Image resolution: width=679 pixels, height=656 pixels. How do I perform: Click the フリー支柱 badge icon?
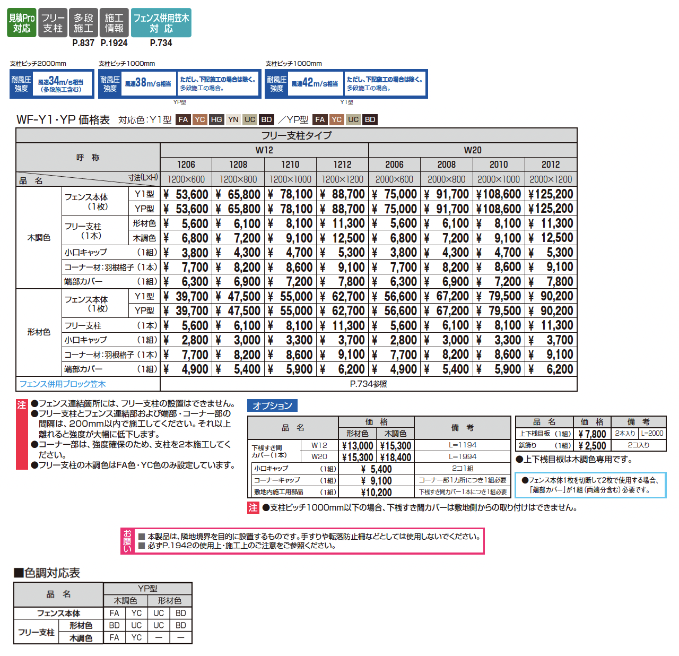53,23
